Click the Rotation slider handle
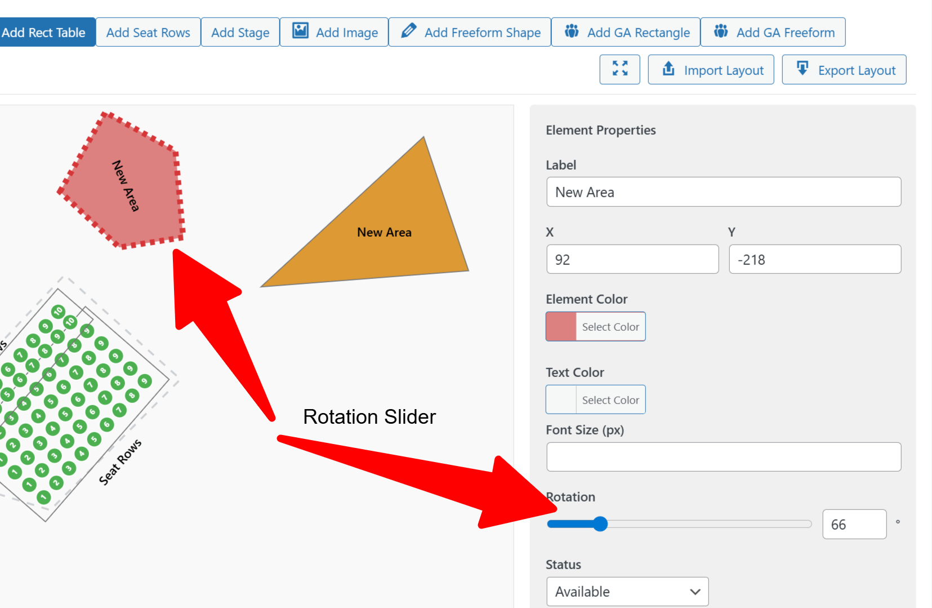The width and height of the screenshot is (932, 608). pos(600,524)
